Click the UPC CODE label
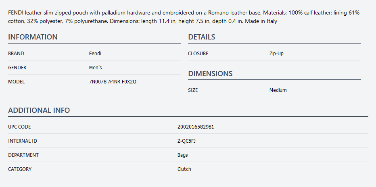376x187 pixels. 19,127
